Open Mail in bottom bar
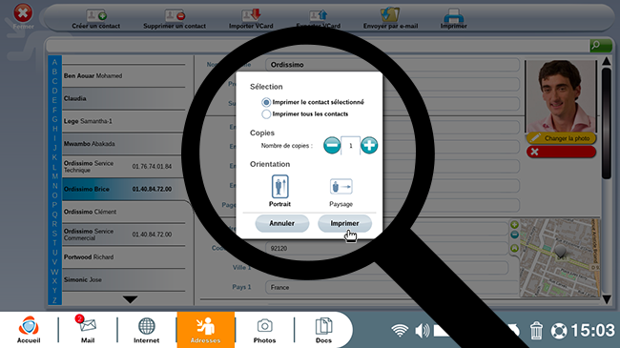The image size is (620, 348). [x=88, y=330]
